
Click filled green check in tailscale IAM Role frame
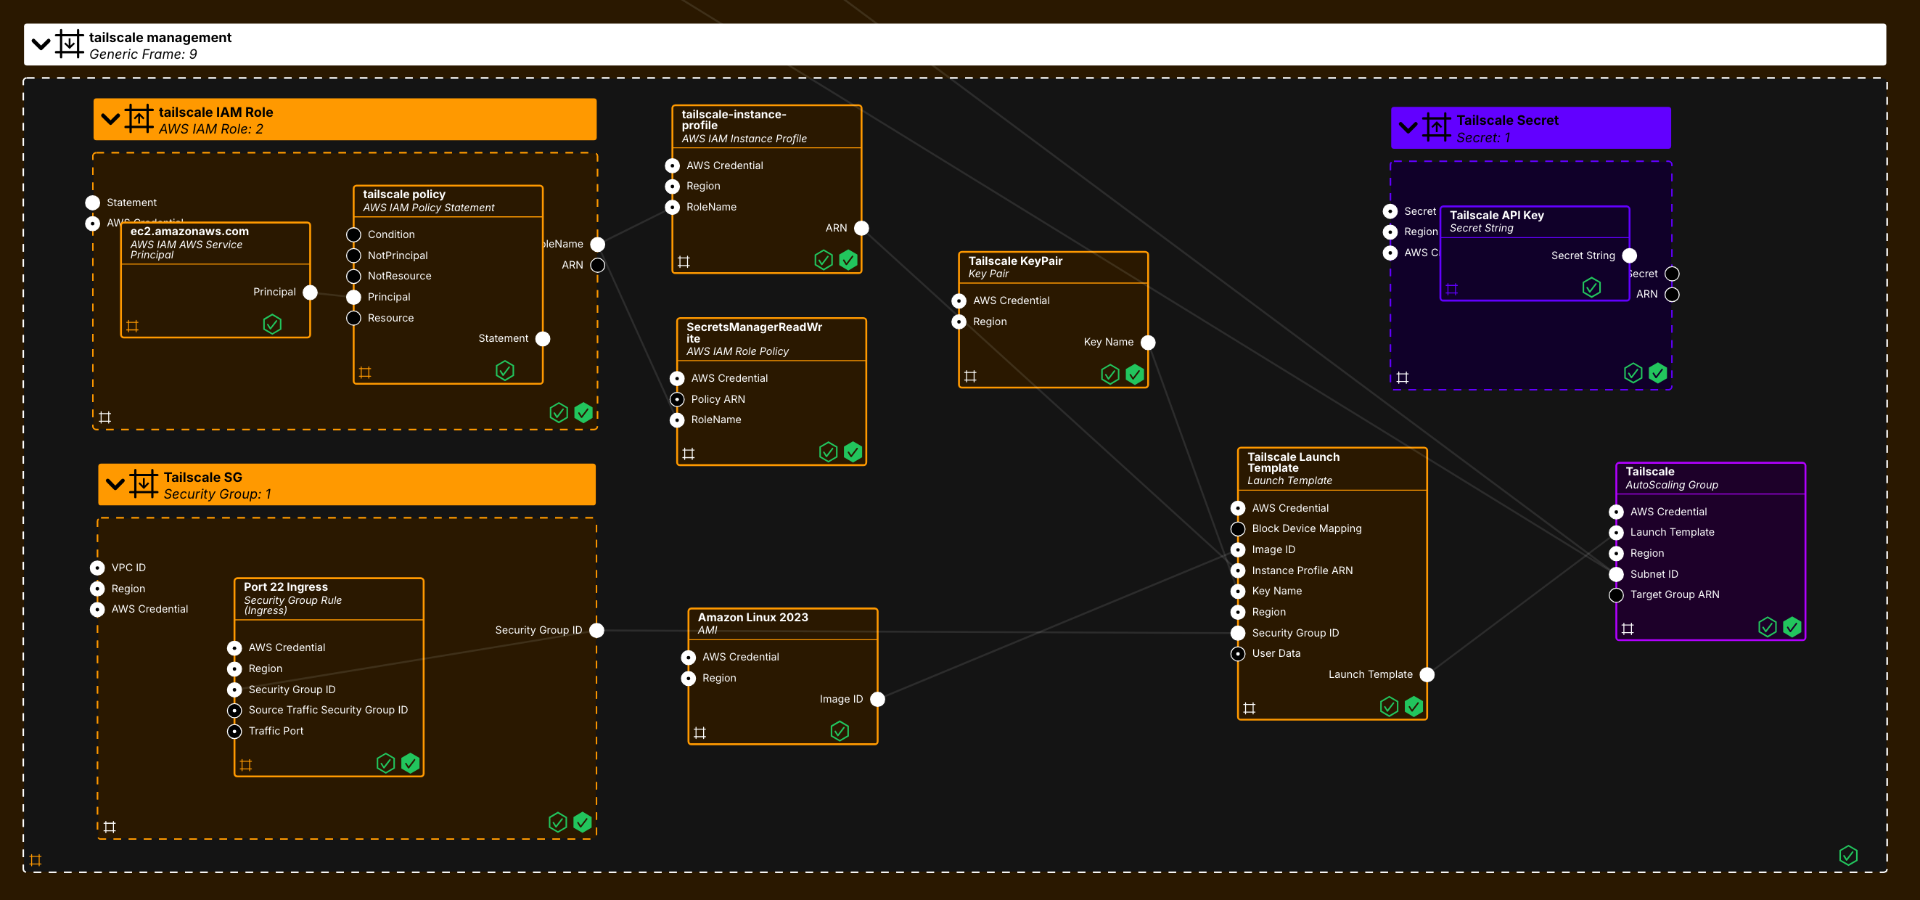(583, 413)
